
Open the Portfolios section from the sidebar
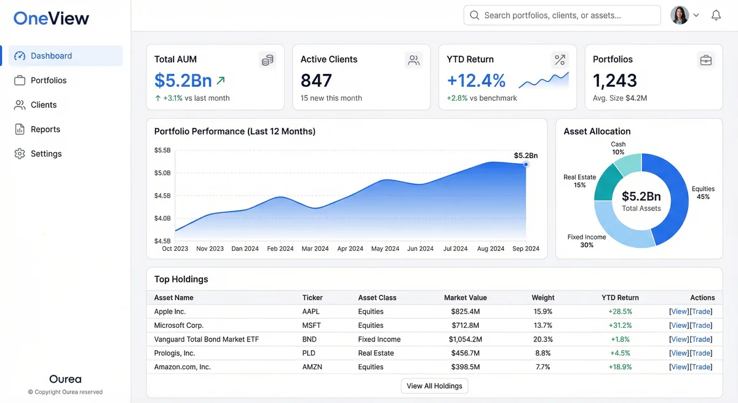point(50,80)
